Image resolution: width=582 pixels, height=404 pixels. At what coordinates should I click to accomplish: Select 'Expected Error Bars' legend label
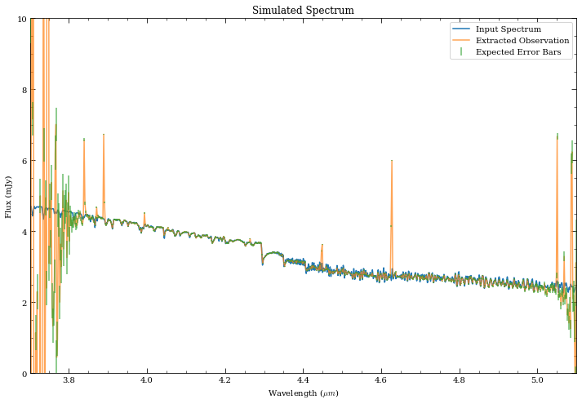(x=518, y=52)
